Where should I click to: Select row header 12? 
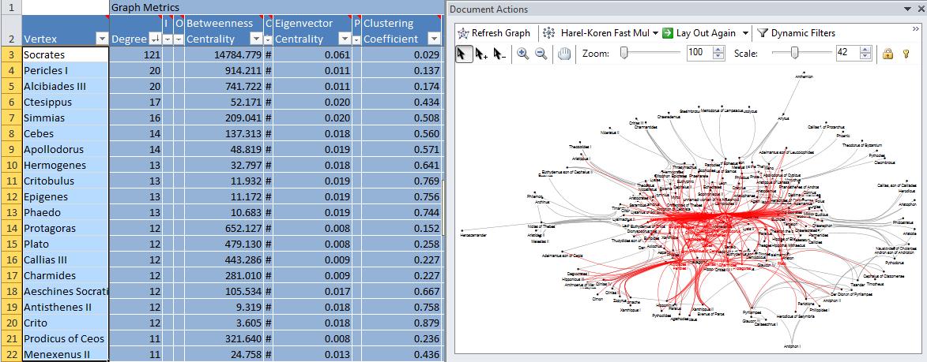(x=10, y=196)
